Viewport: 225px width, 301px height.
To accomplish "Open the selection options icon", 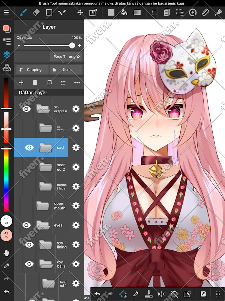I will coord(180,13).
